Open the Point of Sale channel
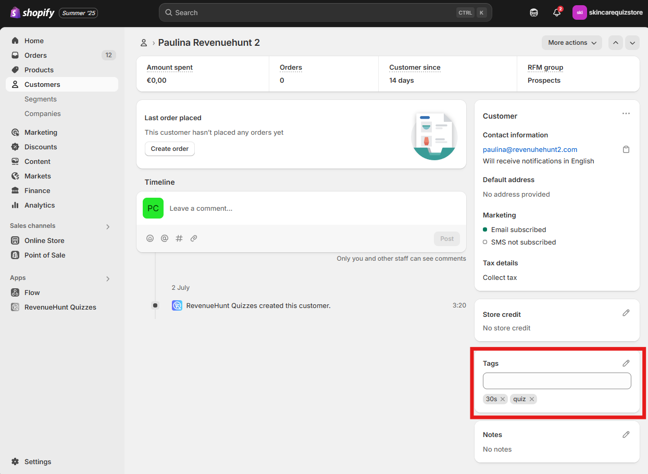Image resolution: width=648 pixels, height=474 pixels. point(62,255)
